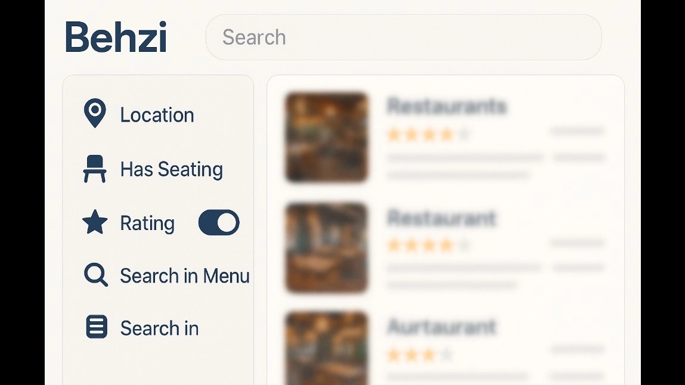The width and height of the screenshot is (685, 385).
Task: Click the list icon beside Search in
Action: 97,327
